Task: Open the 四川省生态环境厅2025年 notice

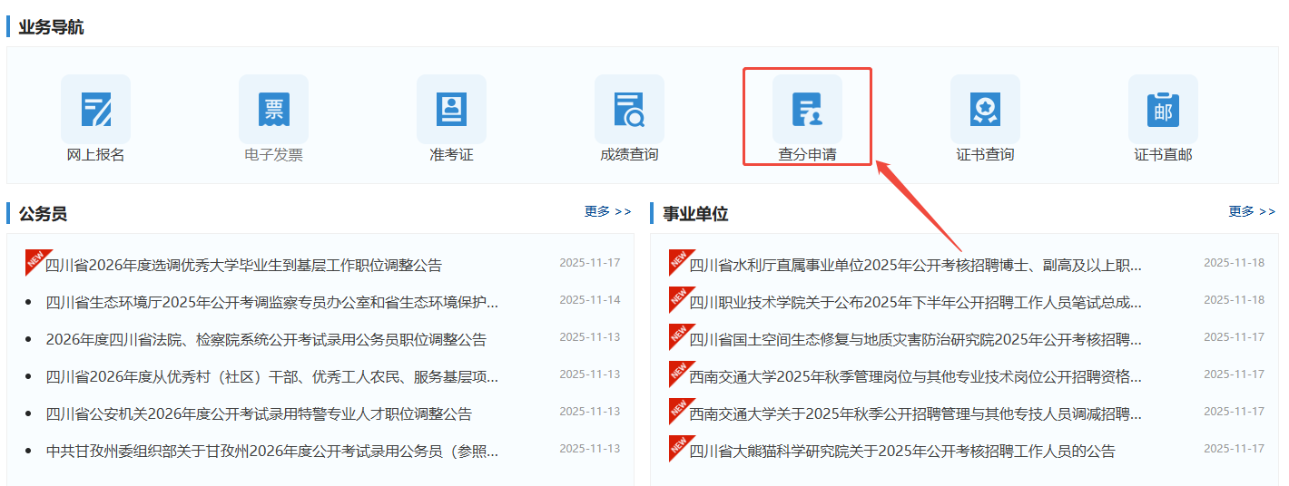Action: [x=271, y=302]
